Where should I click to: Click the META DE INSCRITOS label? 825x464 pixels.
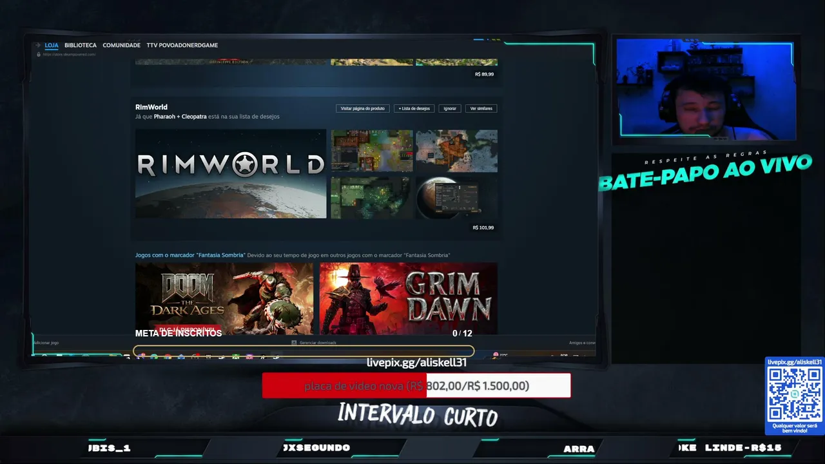pyautogui.click(x=179, y=333)
